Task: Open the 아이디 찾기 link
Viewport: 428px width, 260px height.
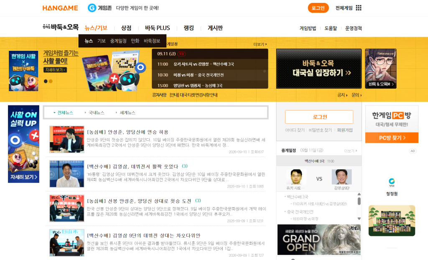Action: point(295,130)
